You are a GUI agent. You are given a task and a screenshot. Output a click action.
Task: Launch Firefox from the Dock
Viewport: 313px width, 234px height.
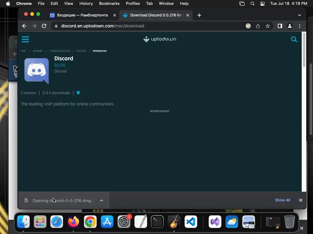73,222
